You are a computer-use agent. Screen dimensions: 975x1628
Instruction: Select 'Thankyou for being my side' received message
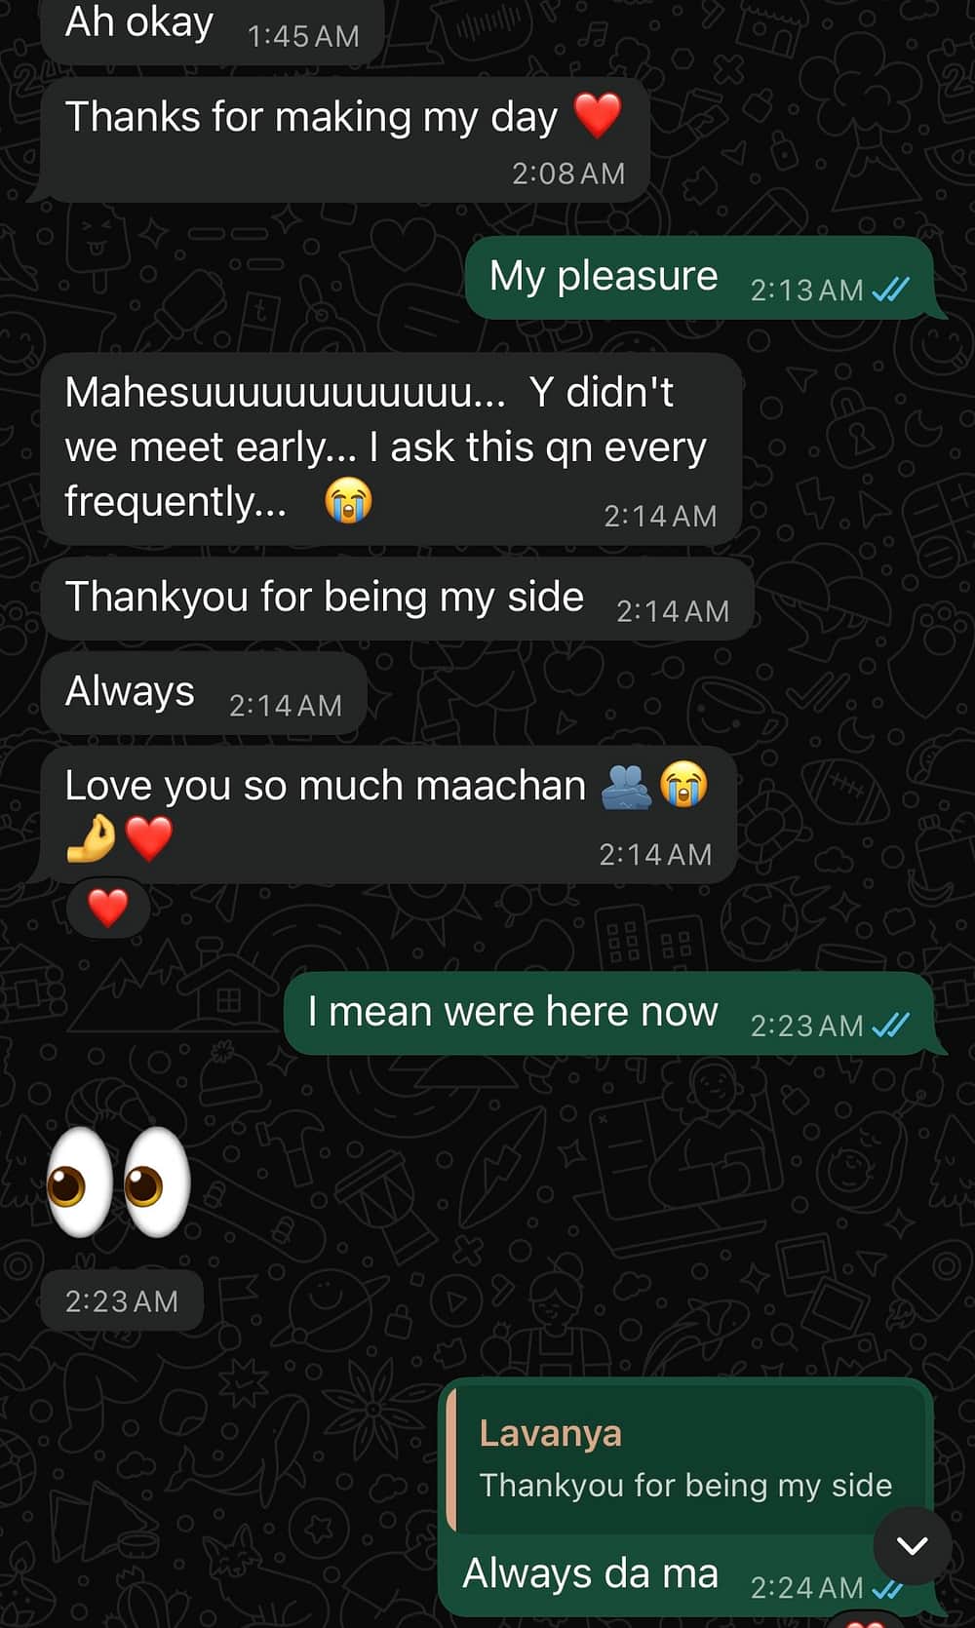pyautogui.click(x=398, y=599)
